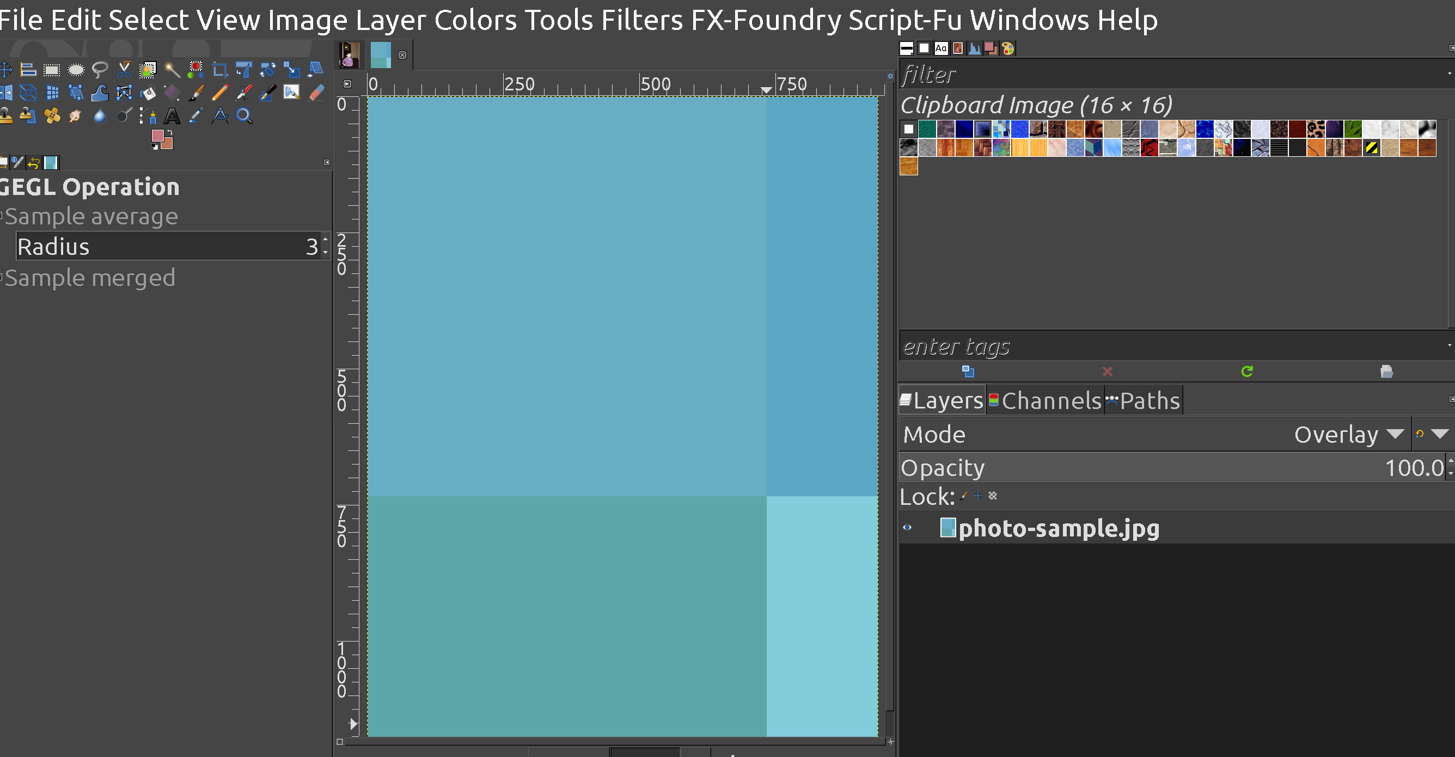Click the green refresh patterns button
The image size is (1455, 757).
tap(1247, 371)
